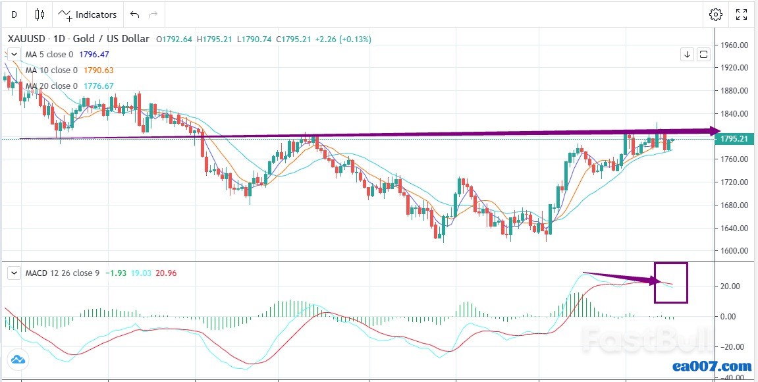This screenshot has width=758, height=382.
Task: Select the MACD 12 26 close 9 legend
Action: [x=63, y=273]
